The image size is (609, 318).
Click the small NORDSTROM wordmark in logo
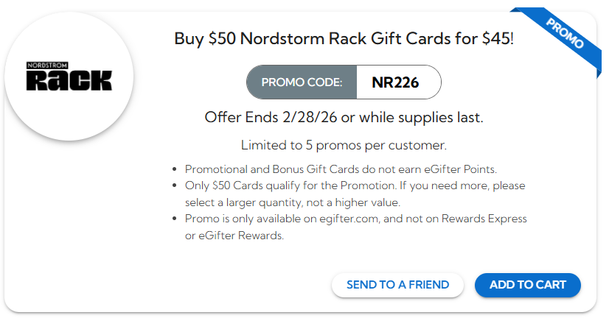(x=46, y=65)
